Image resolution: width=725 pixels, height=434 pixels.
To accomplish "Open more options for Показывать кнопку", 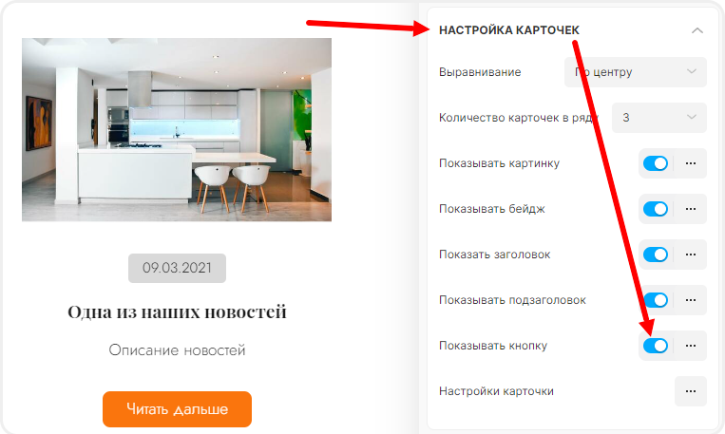I will 691,346.
